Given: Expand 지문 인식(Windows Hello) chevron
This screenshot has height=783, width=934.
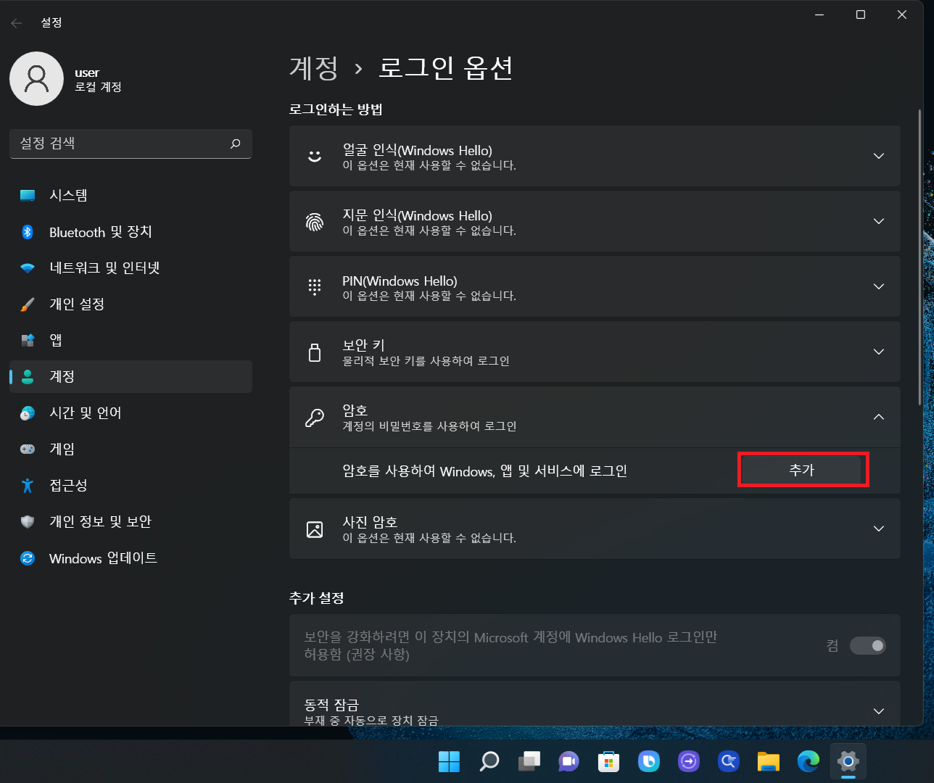Looking at the screenshot, I should (x=879, y=222).
